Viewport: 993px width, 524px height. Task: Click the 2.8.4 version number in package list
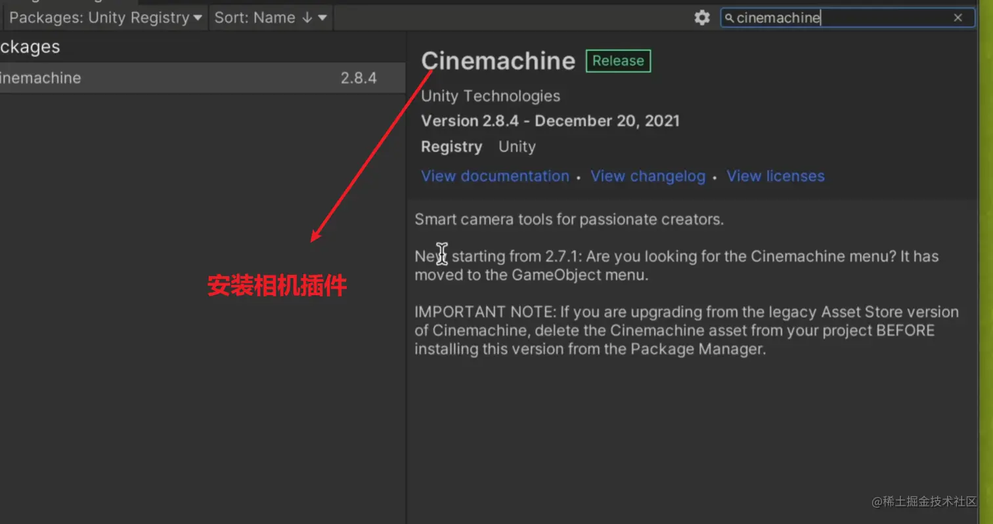point(359,78)
